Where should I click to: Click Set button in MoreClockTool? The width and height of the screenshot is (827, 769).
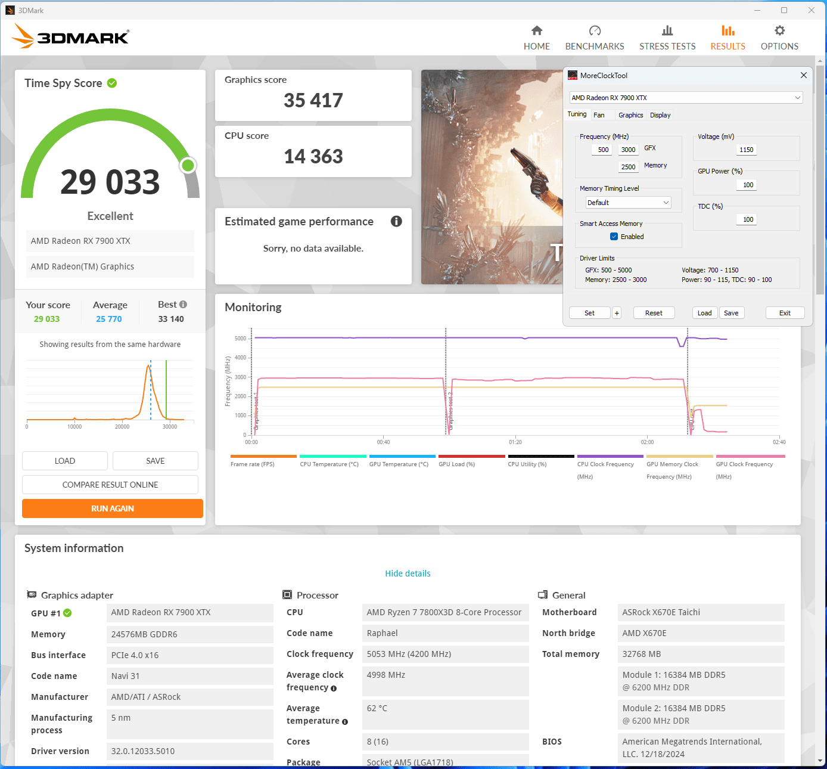pos(590,313)
